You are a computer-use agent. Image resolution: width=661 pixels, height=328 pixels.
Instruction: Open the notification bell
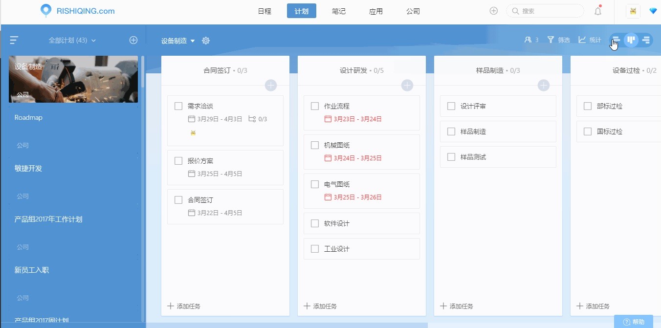(598, 11)
